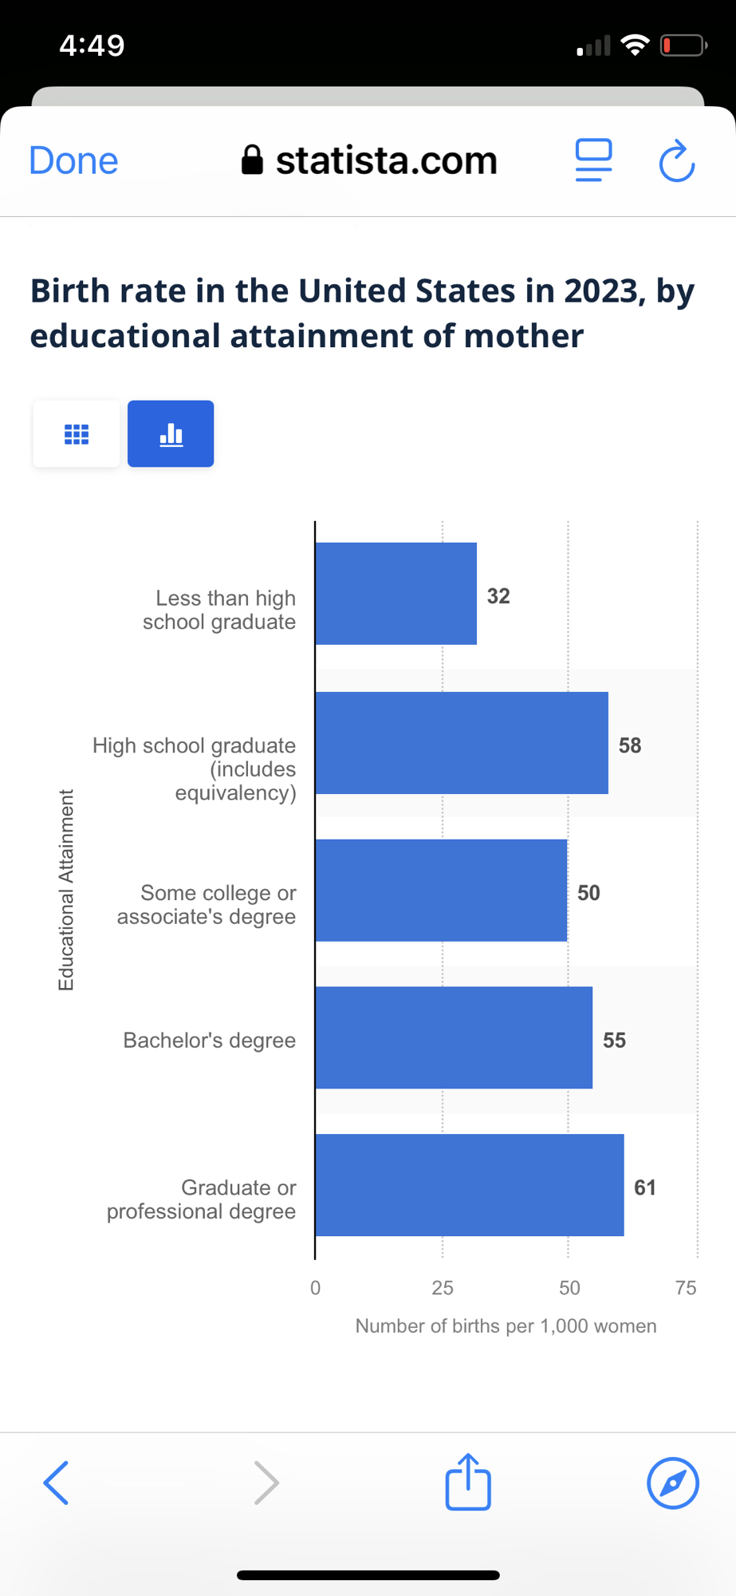The height and width of the screenshot is (1596, 736).
Task: Go back to previous page
Action: pyautogui.click(x=56, y=1483)
